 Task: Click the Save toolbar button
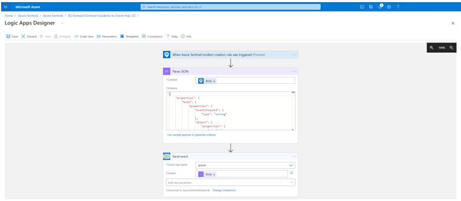[x=12, y=36]
